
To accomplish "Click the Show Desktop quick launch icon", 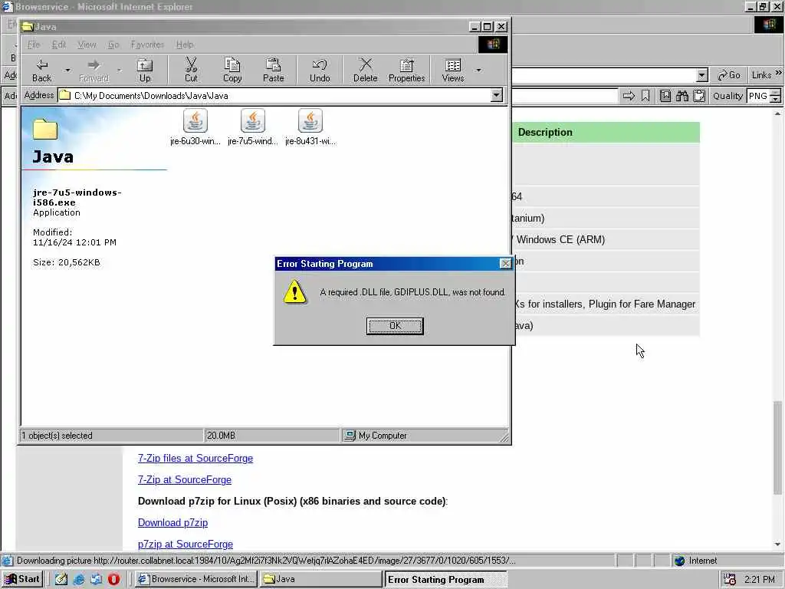I will click(96, 579).
